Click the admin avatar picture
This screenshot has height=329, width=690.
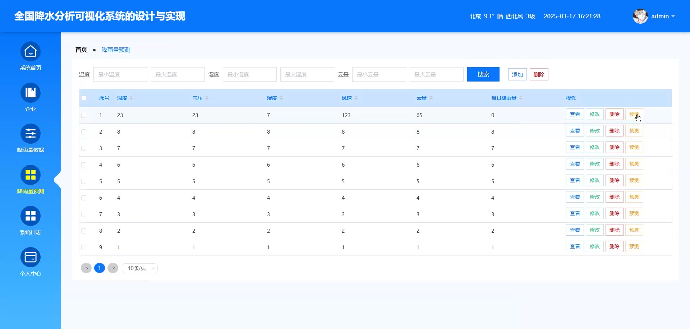(640, 16)
